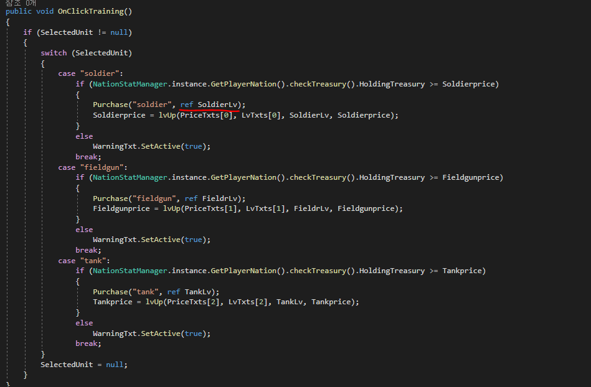Click the Purchase method name in the "tank" call
Viewport: 591px width, 387px height.
[x=110, y=292]
